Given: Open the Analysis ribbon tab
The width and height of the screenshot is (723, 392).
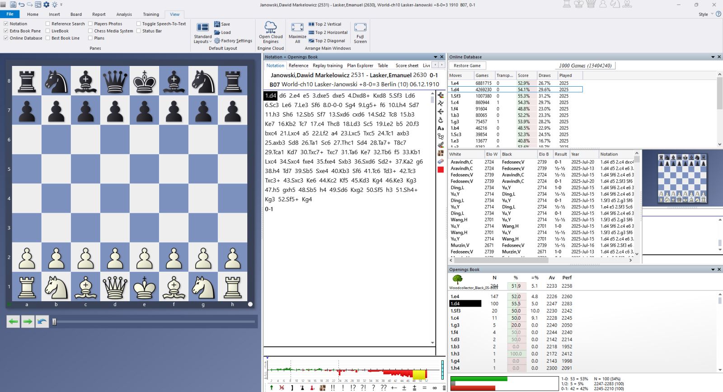Looking at the screenshot, I should pos(124,14).
